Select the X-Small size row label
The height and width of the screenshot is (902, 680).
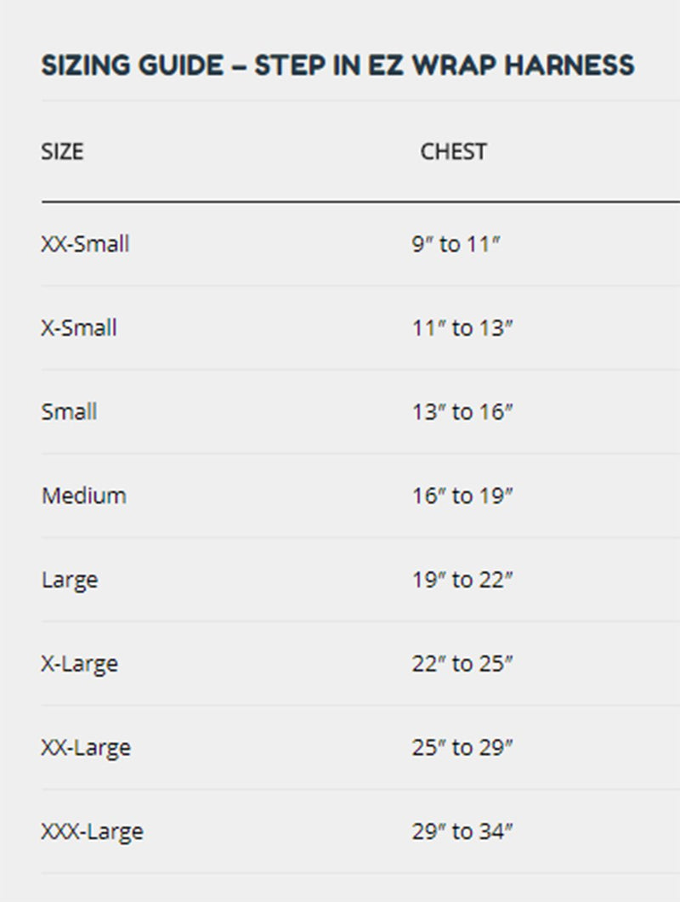pyautogui.click(x=79, y=328)
